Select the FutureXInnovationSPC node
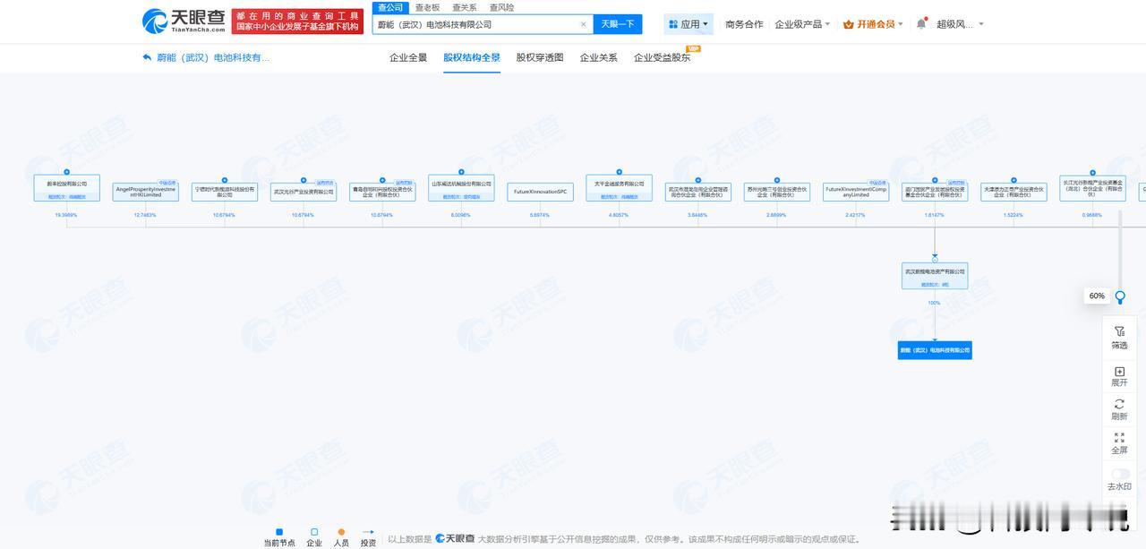1146x549 pixels. (540, 193)
